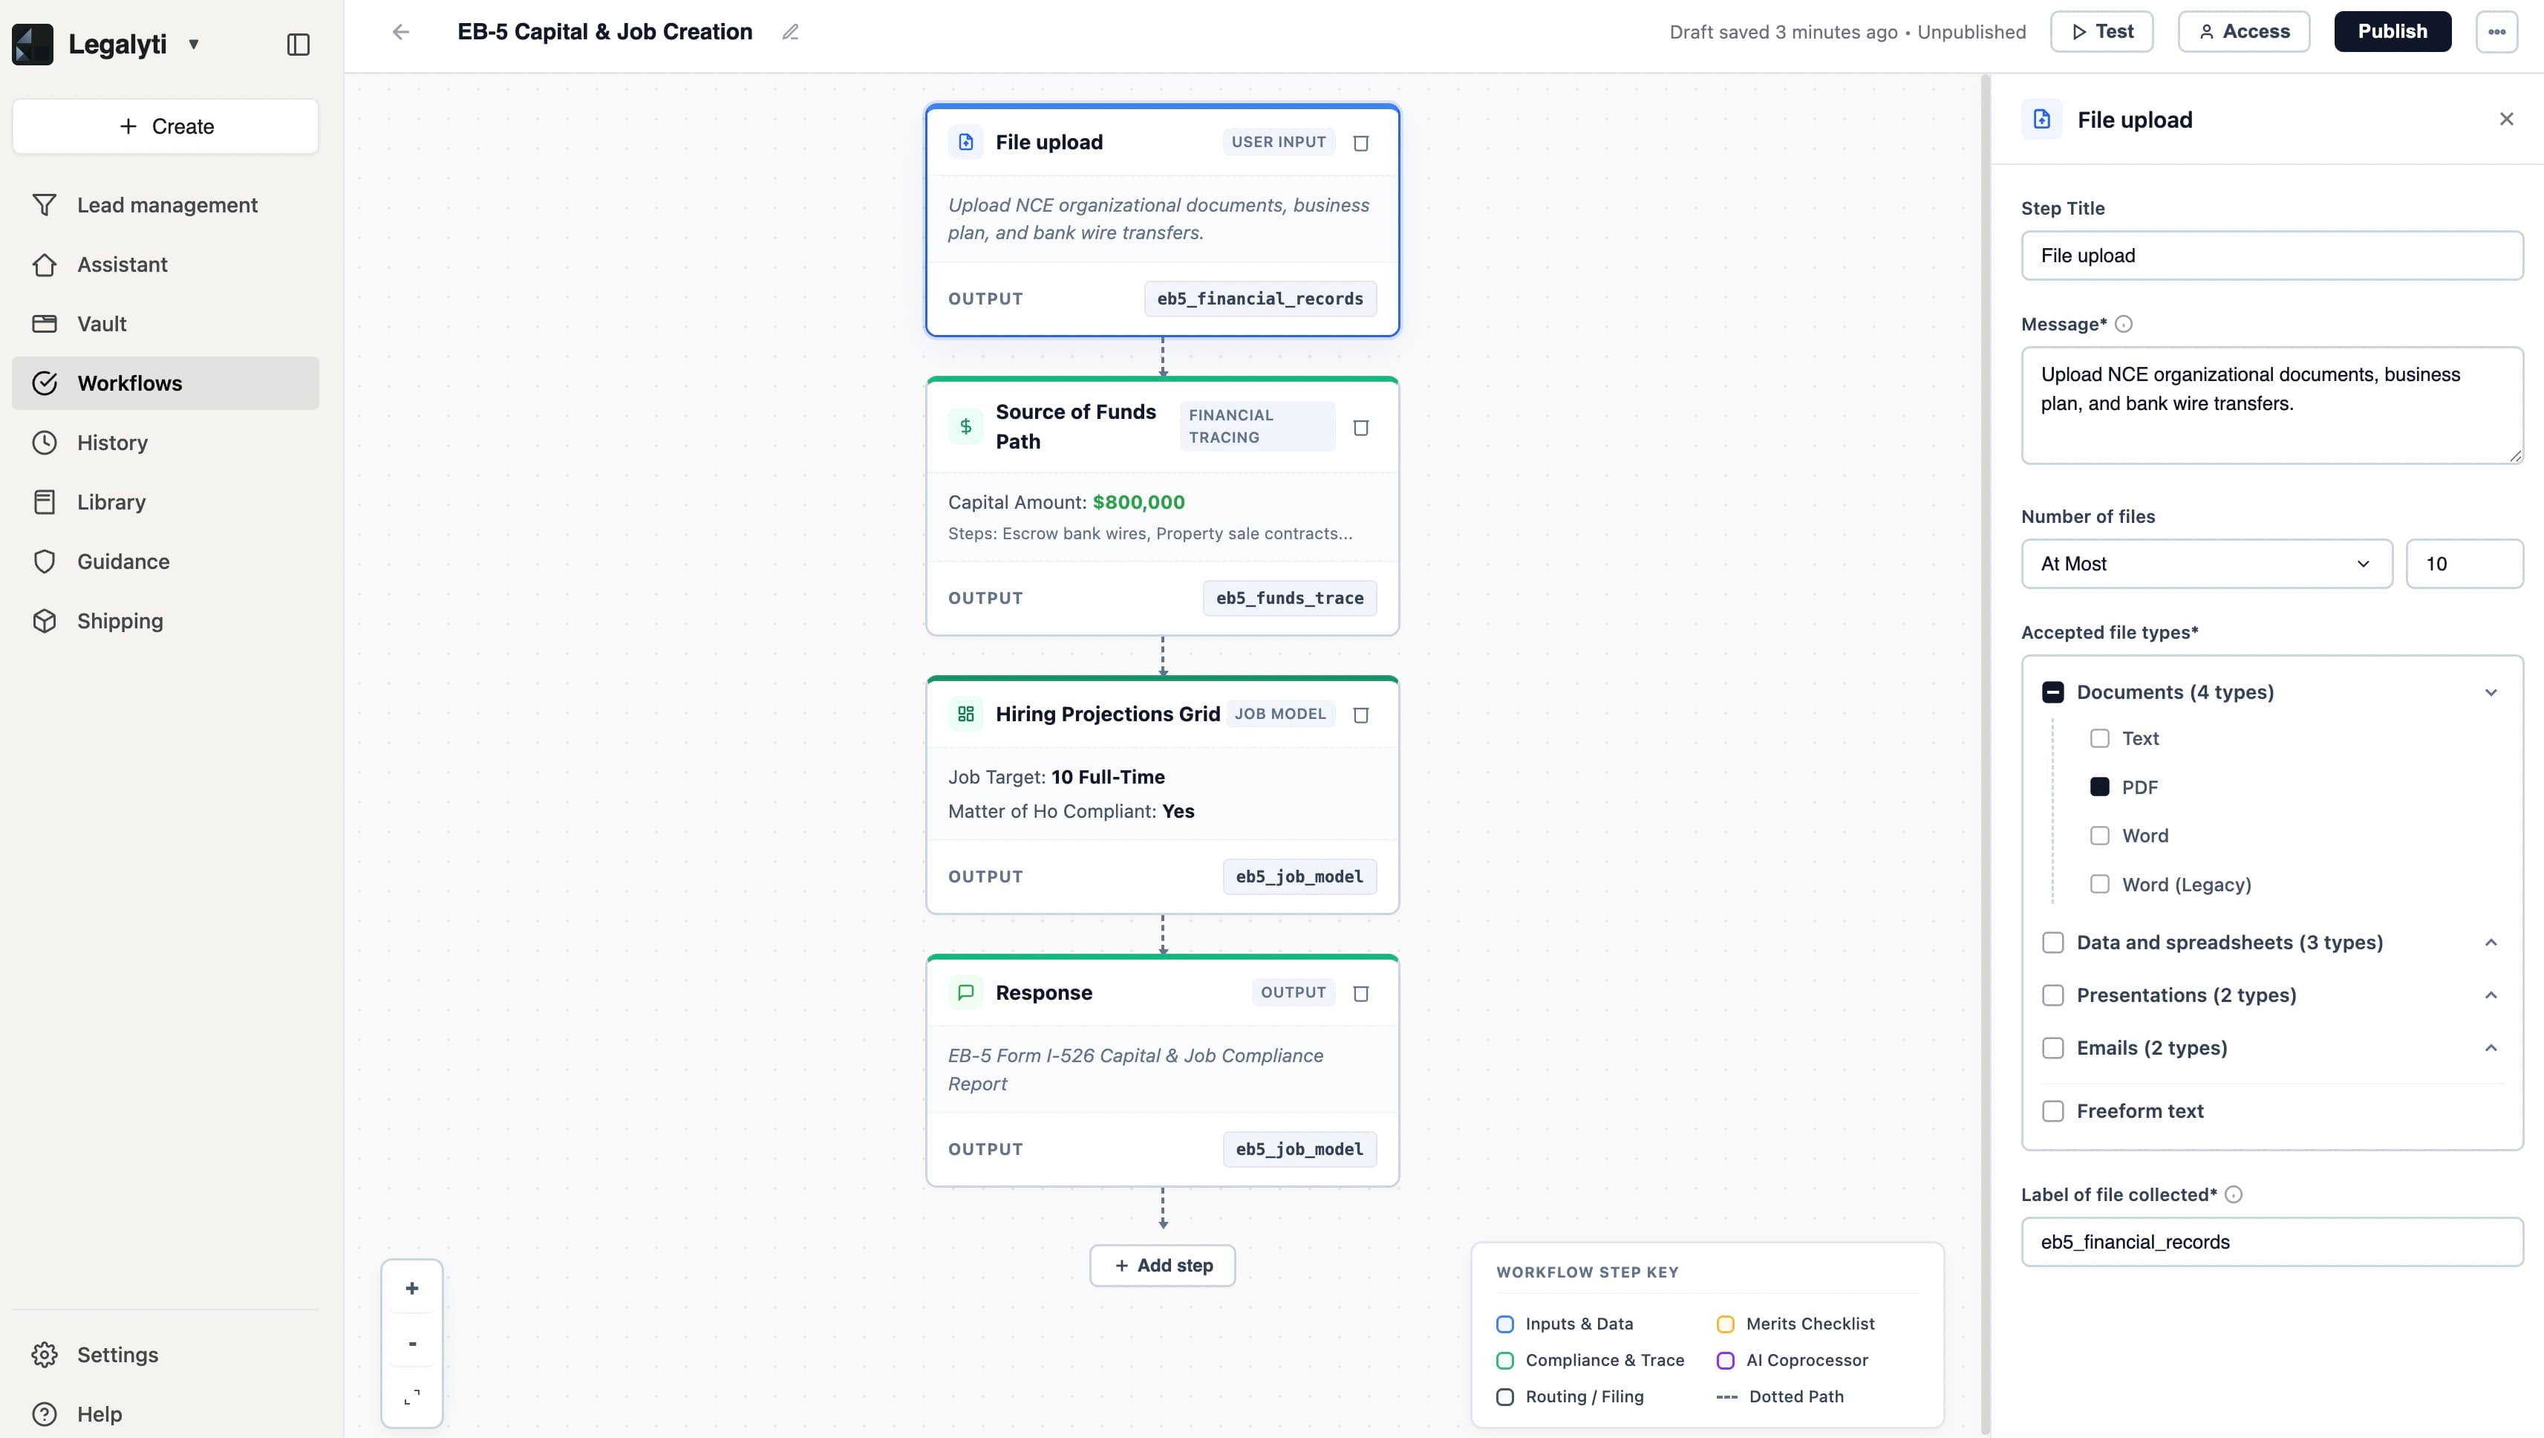Click the eb5_financial_records output tag
2544x1438 pixels.
coord(1260,299)
